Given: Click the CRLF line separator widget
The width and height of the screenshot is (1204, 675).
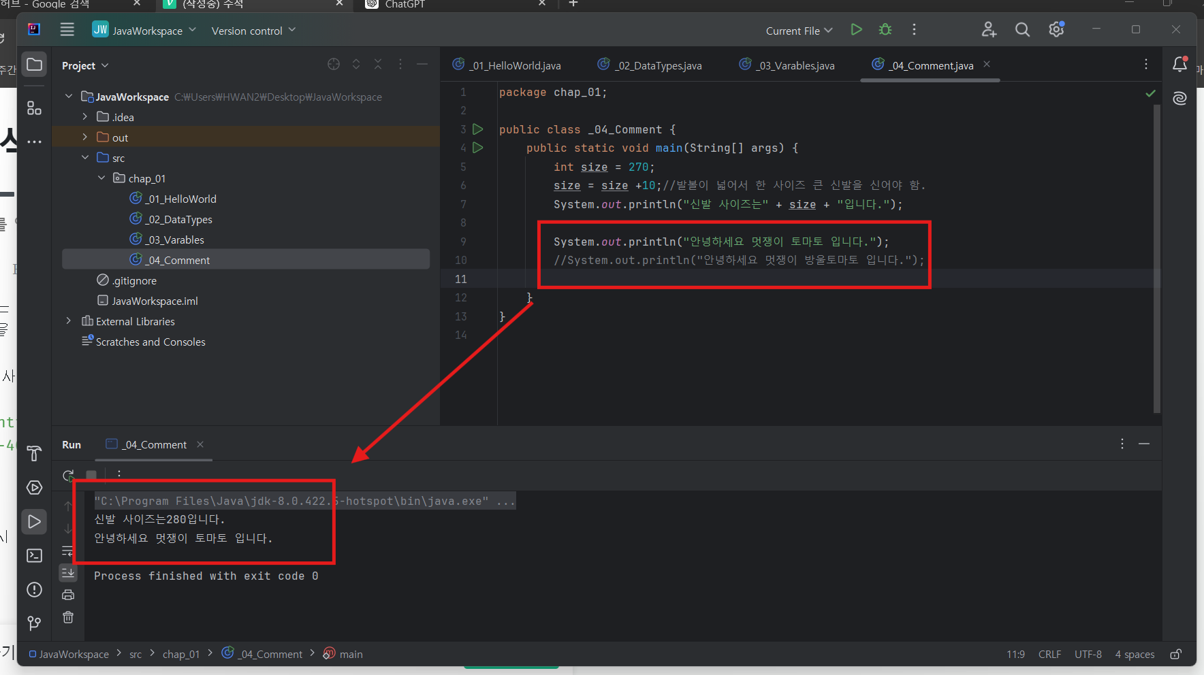Looking at the screenshot, I should point(1049,654).
